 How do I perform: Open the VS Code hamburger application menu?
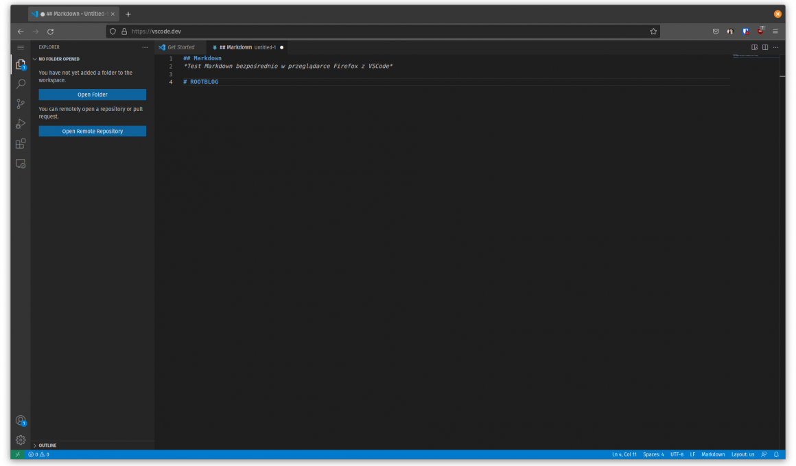(21, 47)
